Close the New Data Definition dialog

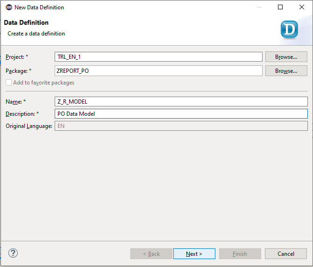[302, 7]
